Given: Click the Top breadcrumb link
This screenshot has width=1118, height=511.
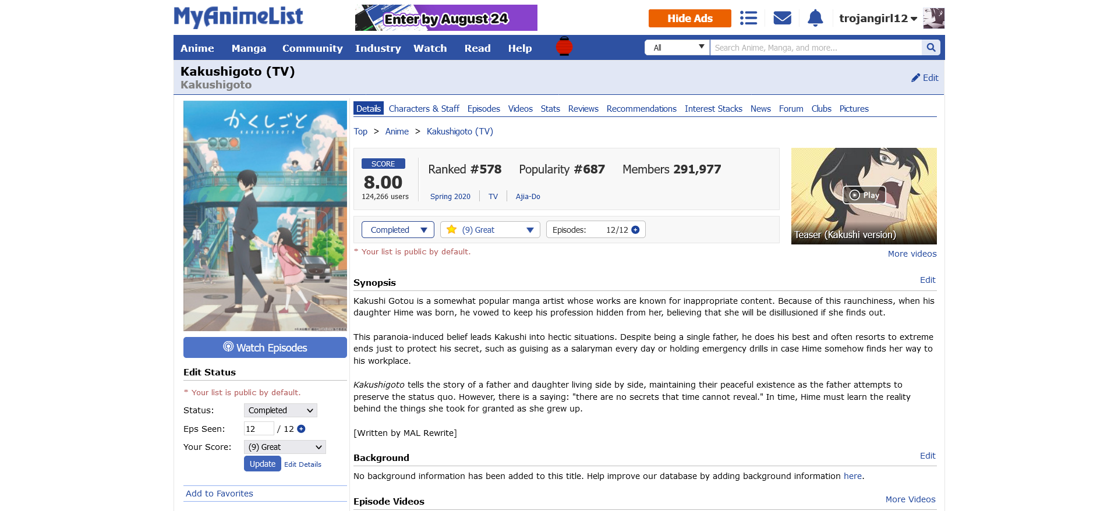Looking at the screenshot, I should tap(360, 132).
